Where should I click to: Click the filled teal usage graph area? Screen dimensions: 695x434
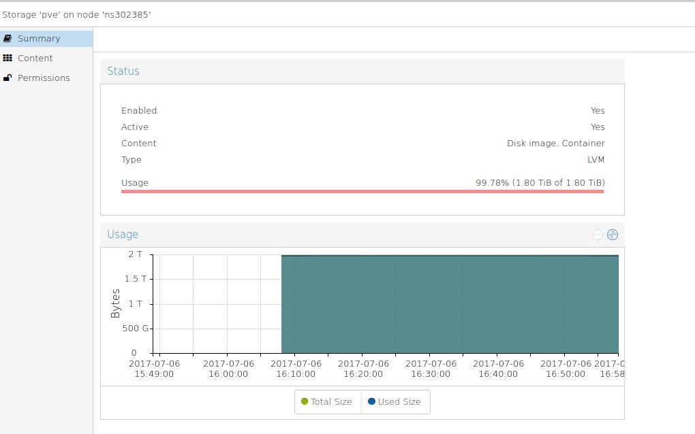pos(450,304)
